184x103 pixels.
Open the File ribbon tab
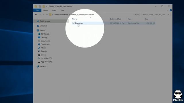tap(37, 10)
